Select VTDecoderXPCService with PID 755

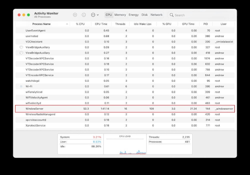tap(125, 70)
